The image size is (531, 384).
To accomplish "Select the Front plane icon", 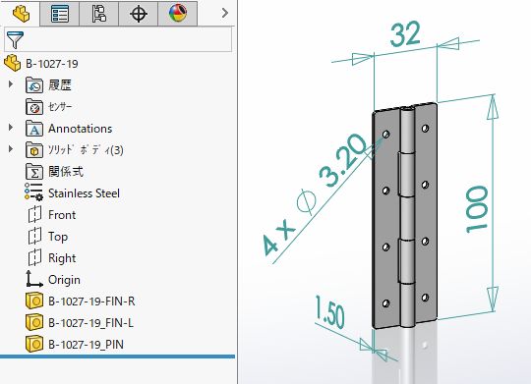I will point(34,214).
